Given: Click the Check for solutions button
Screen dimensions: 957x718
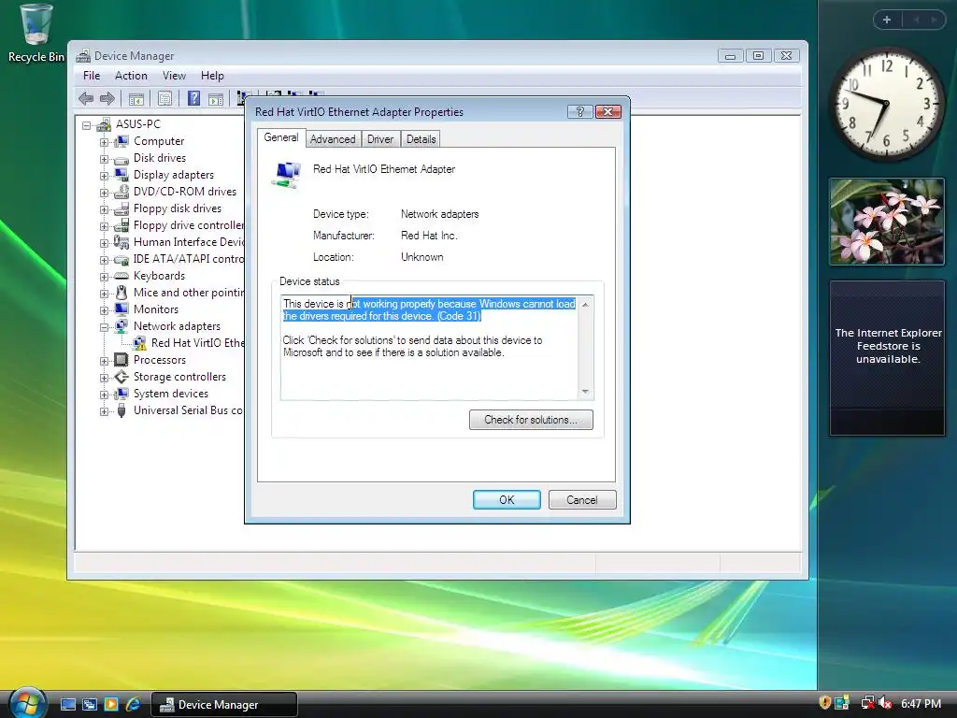Looking at the screenshot, I should pos(531,420).
